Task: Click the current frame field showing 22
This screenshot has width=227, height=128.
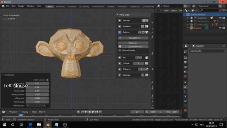Action: click(x=137, y=112)
